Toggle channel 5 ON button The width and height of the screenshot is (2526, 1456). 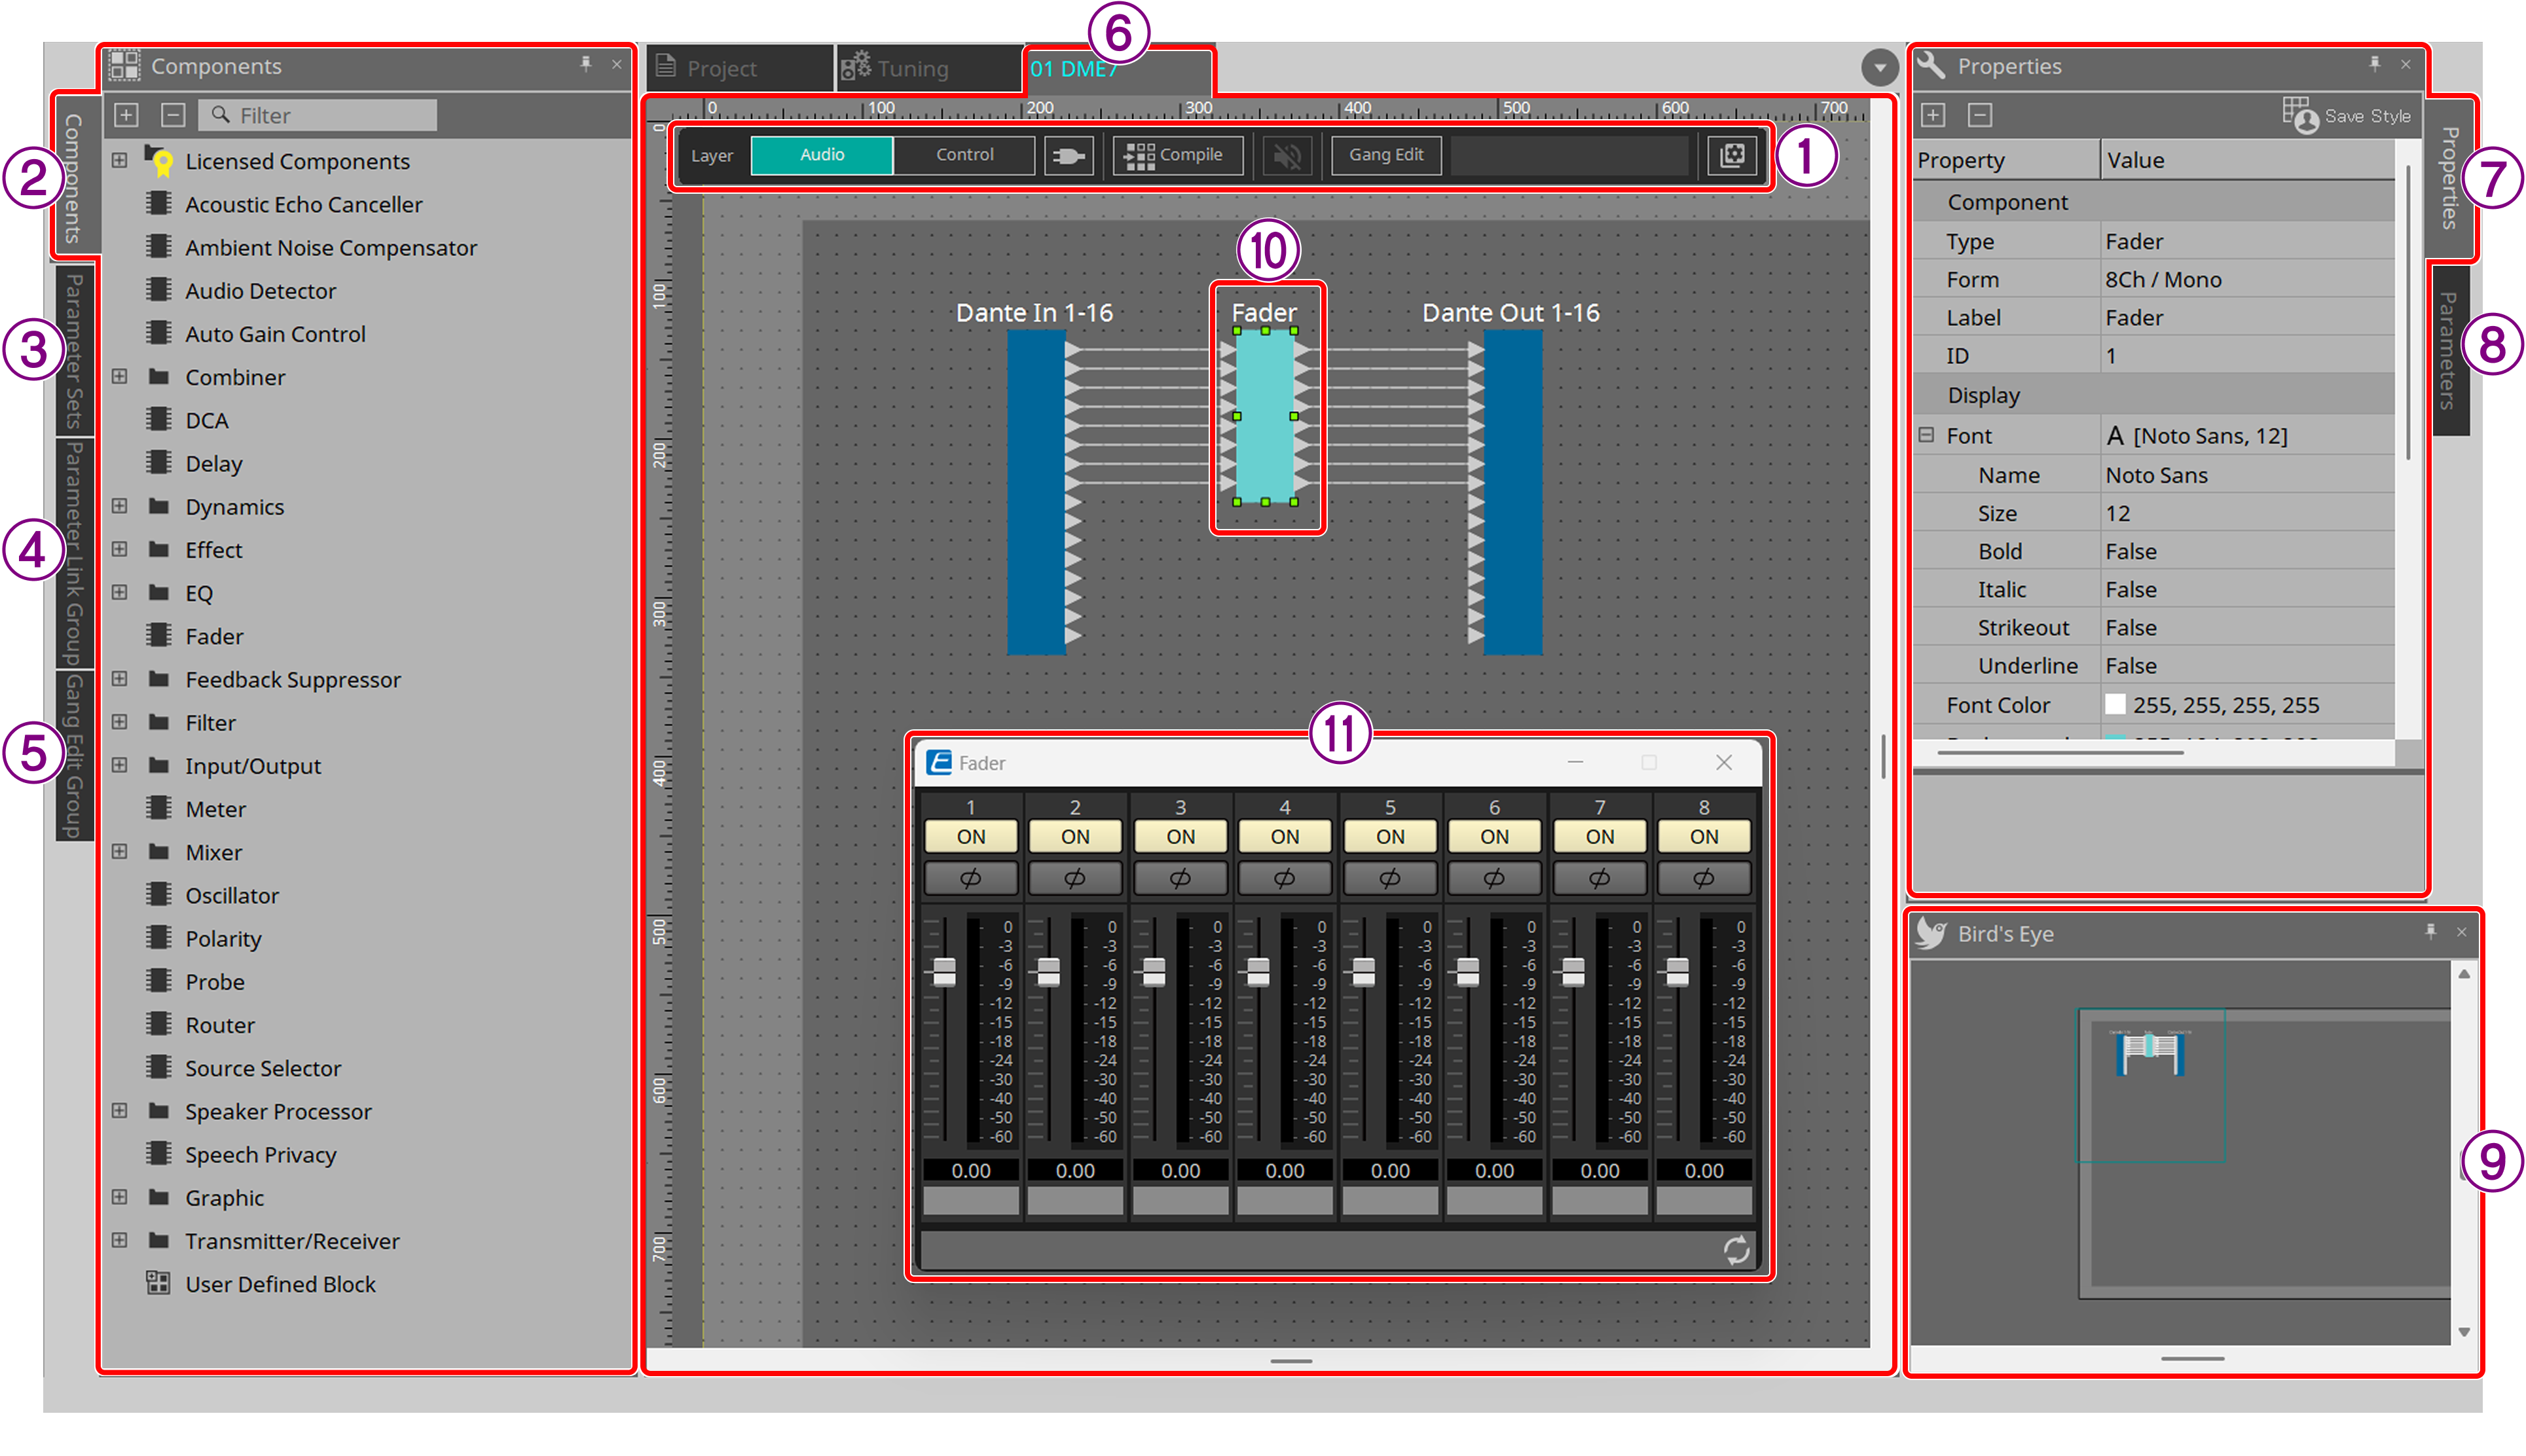1390,836
